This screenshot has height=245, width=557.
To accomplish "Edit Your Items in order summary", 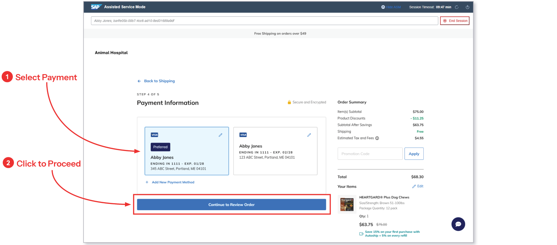I will 418,186.
